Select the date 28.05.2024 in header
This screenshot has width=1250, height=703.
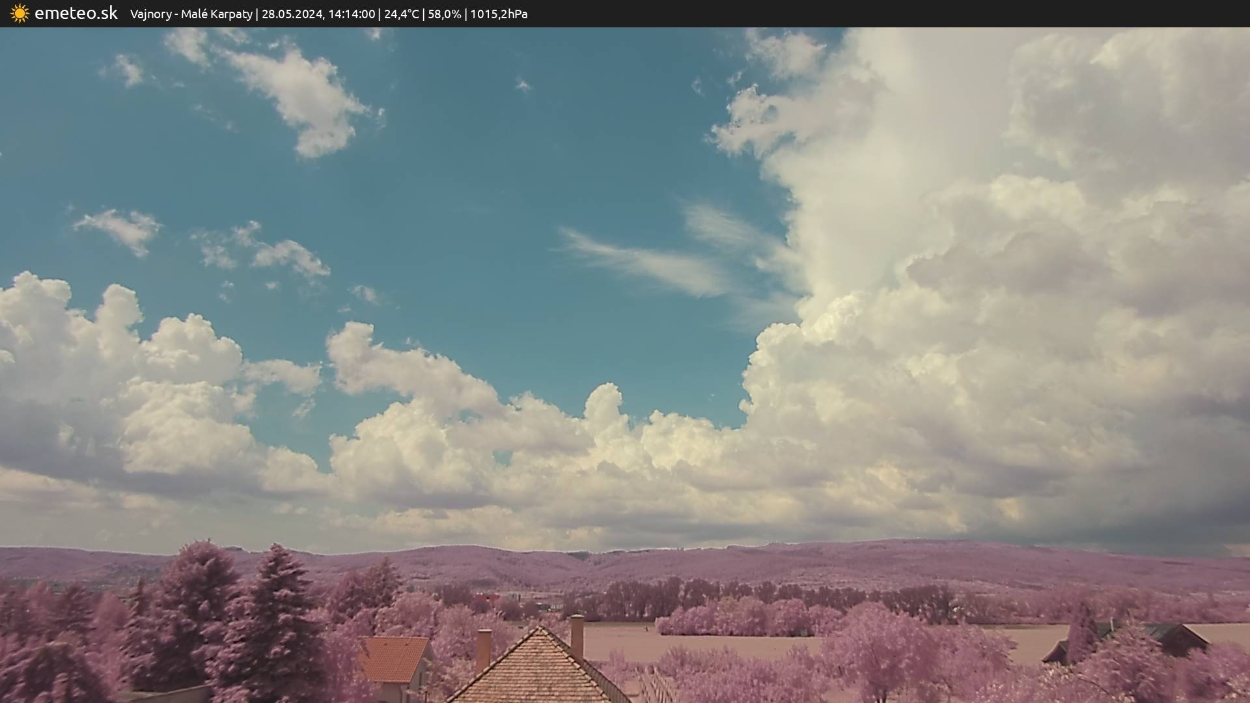[x=292, y=14]
